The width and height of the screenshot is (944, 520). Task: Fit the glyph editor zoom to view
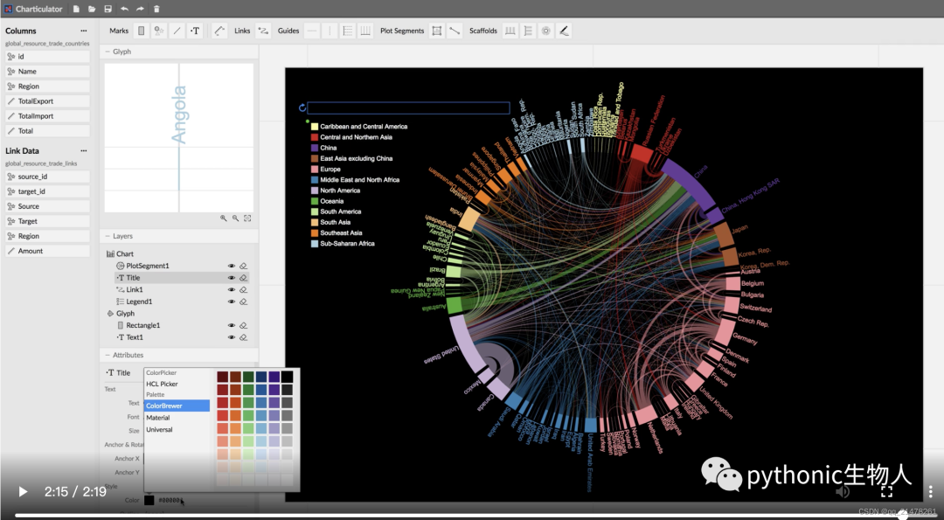247,218
